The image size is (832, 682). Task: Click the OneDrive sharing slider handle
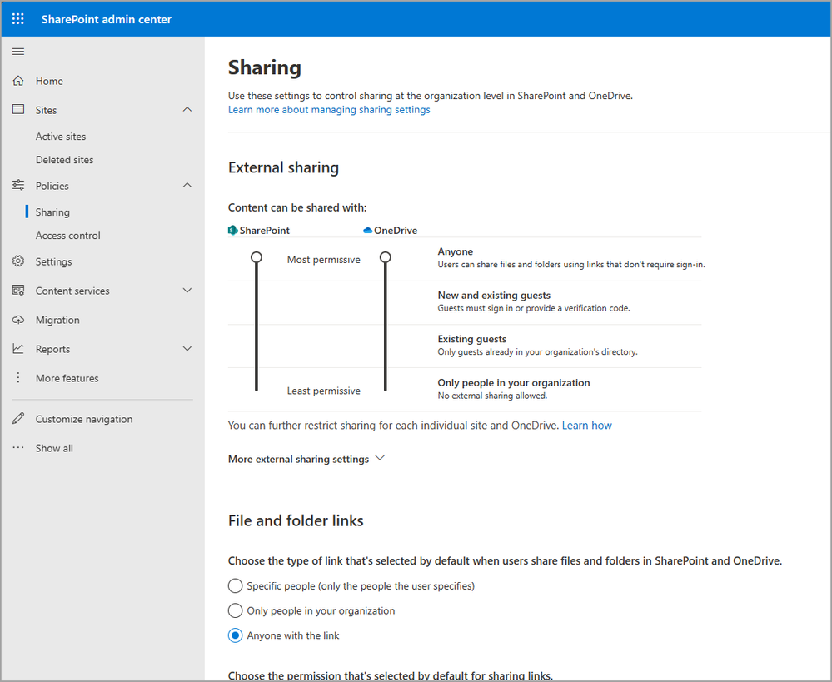tap(386, 257)
